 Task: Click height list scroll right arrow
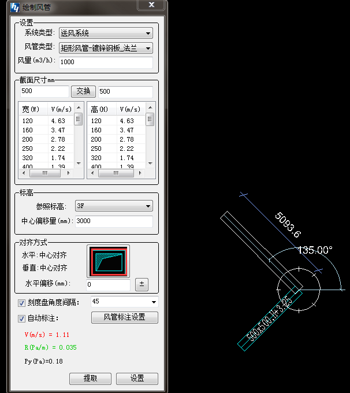[140, 173]
